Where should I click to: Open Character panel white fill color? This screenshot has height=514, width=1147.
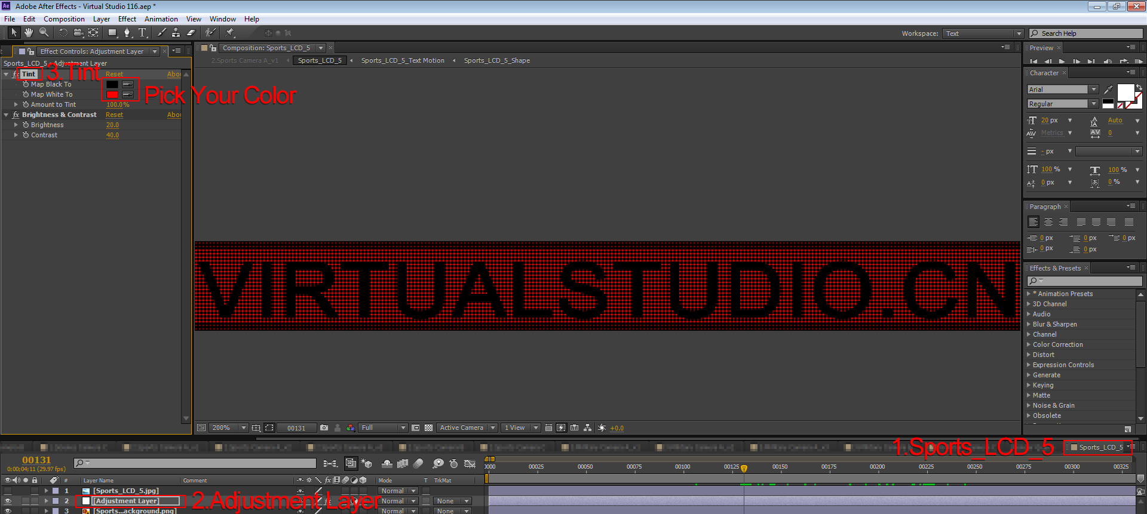tap(1125, 92)
